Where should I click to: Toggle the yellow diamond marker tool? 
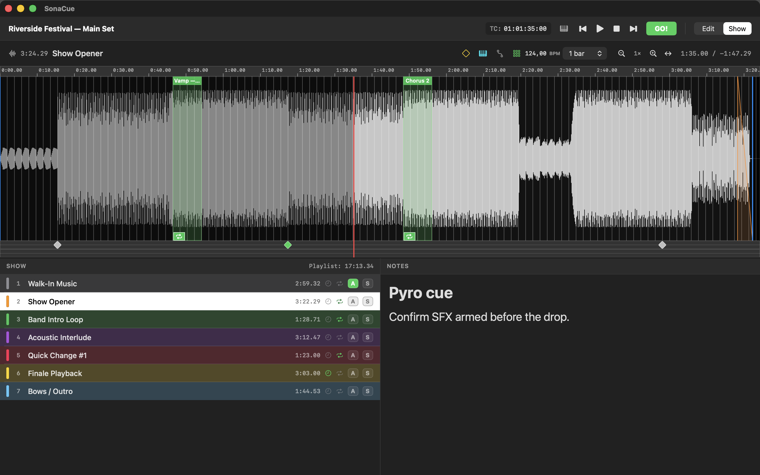pyautogui.click(x=466, y=53)
